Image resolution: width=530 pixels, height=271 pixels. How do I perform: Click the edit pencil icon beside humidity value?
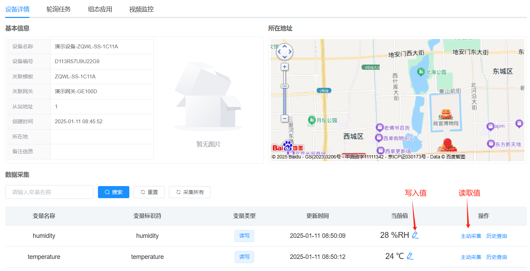point(415,235)
